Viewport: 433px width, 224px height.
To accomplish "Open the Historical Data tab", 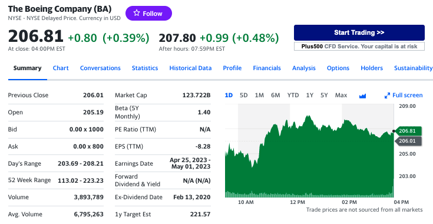I will (190, 68).
